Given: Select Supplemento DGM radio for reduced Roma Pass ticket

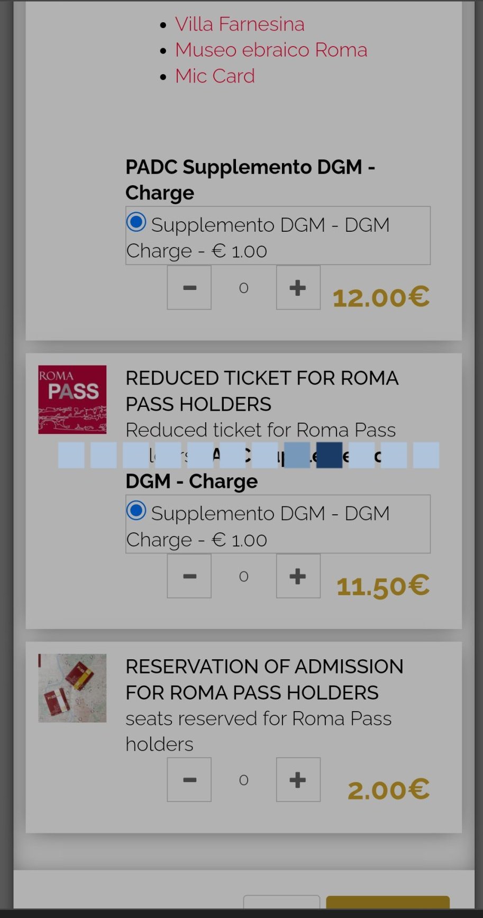Looking at the screenshot, I should pos(136,511).
